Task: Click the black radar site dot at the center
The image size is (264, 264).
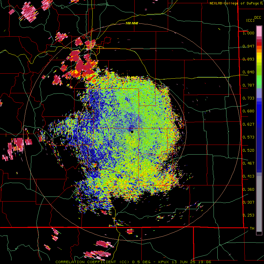Action: pyautogui.click(x=132, y=132)
